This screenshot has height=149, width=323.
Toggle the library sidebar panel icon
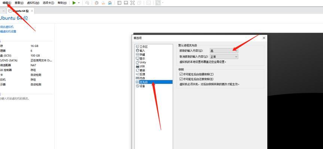pyautogui.click(x=119, y=3)
